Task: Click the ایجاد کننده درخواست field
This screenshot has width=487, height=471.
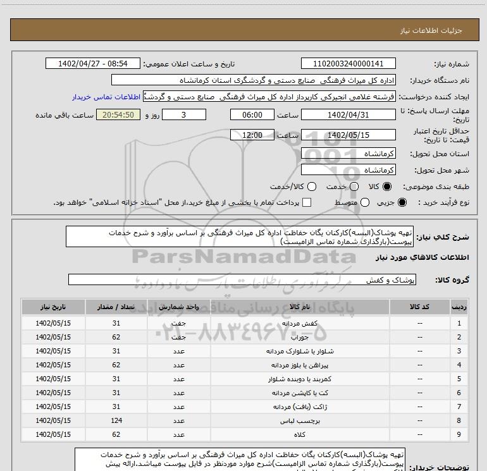Action: [x=269, y=97]
